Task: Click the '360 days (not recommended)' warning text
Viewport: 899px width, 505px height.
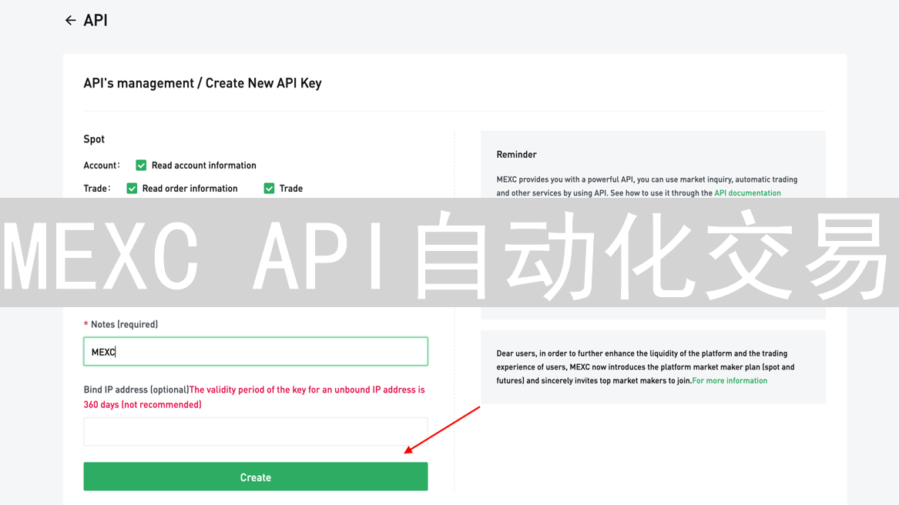Action: coord(143,405)
